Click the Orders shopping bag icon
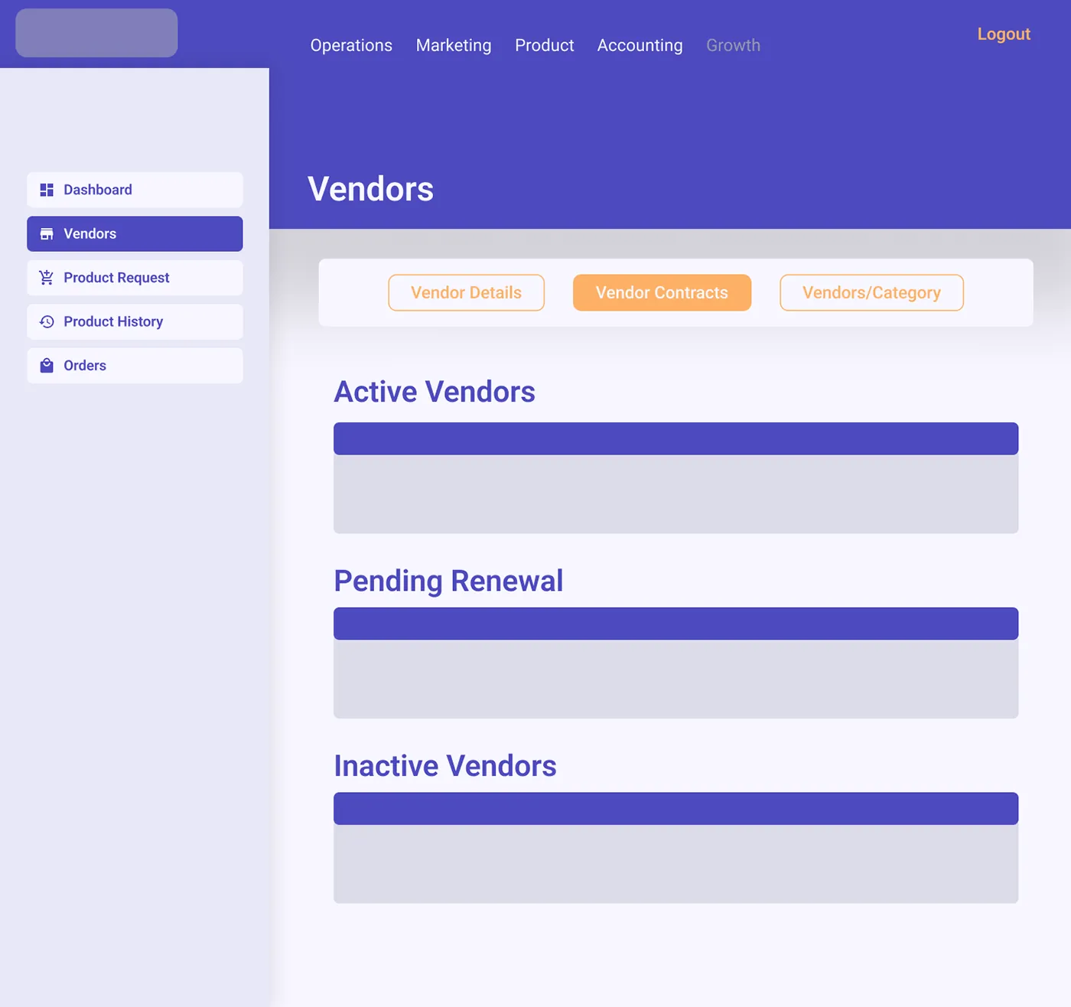Screen dimensions: 1071x1007 [47, 366]
